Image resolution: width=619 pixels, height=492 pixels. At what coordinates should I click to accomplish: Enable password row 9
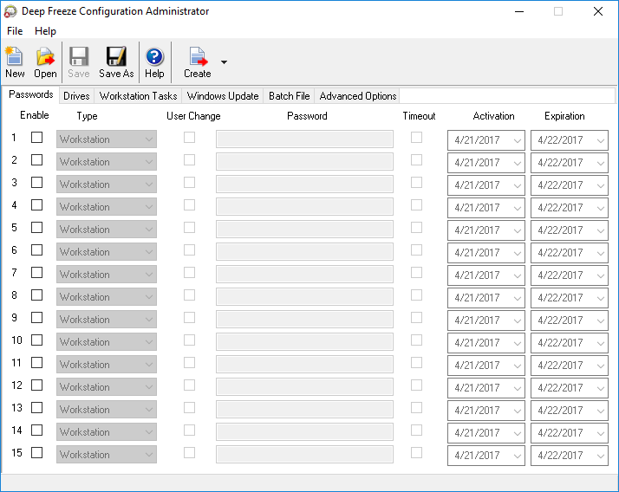36,317
